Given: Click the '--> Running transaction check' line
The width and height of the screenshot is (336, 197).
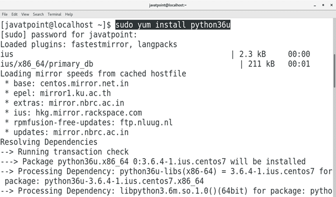Looking at the screenshot, I should (65, 152).
